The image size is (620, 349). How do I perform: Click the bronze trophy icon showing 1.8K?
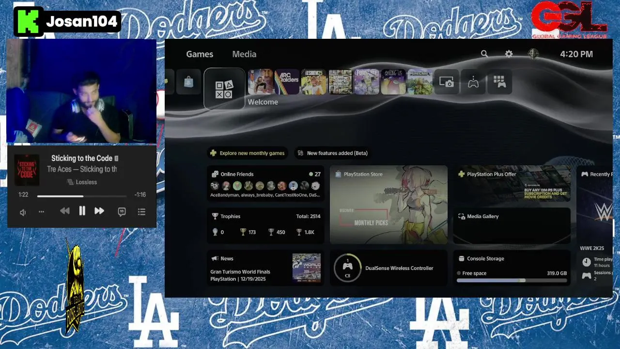click(299, 232)
